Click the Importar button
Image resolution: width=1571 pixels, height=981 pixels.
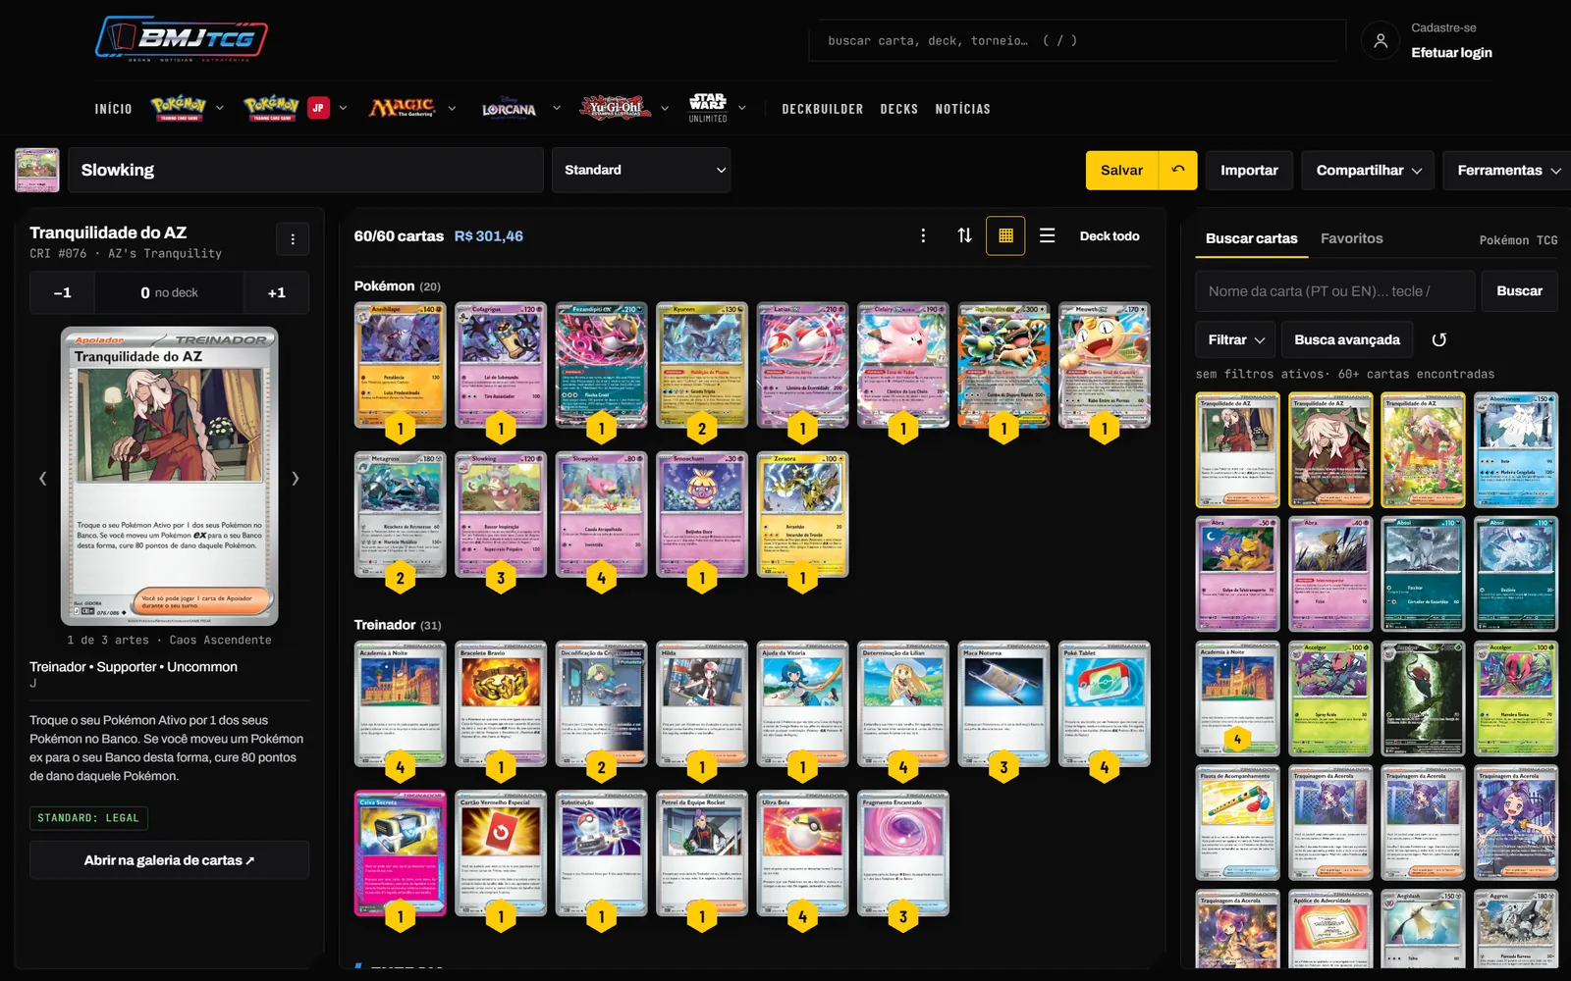click(1249, 170)
